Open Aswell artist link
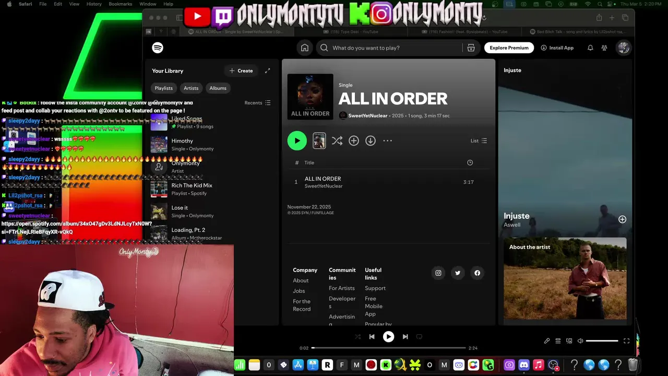Viewport: 668px width, 376px height. [512, 225]
